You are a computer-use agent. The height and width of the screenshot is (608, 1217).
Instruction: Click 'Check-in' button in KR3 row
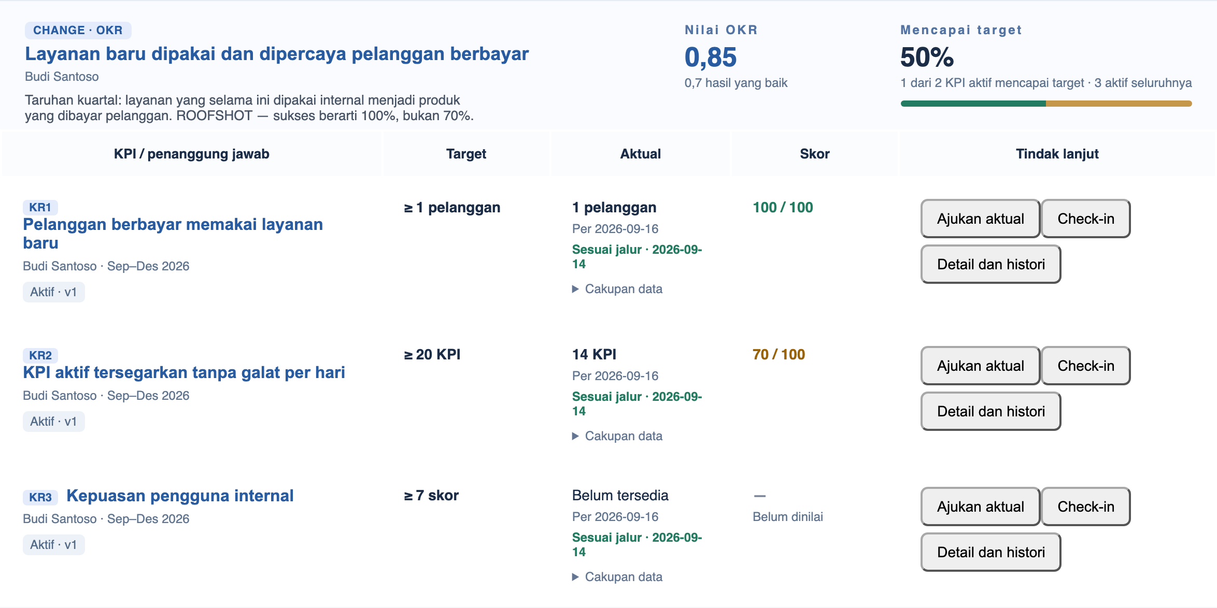[x=1086, y=506]
